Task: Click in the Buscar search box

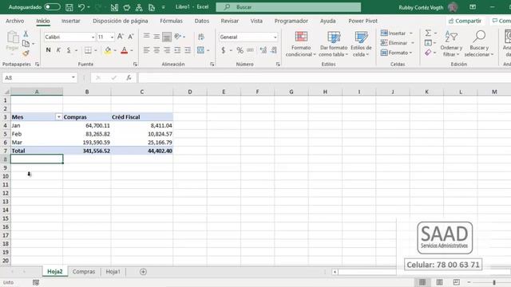Action: point(288,7)
